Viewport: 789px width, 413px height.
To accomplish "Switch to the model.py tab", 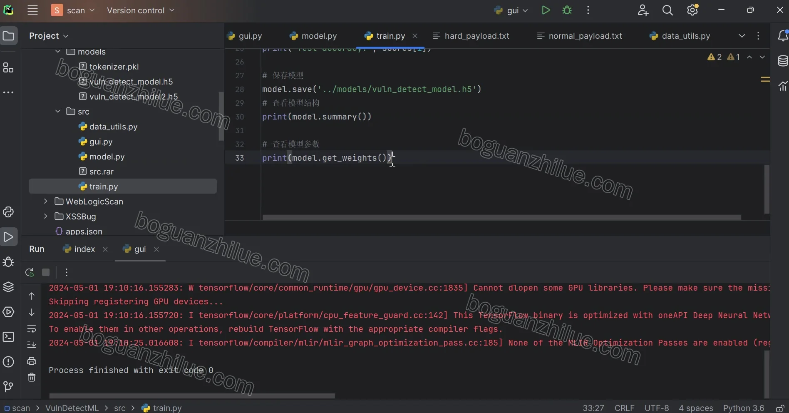I will (313, 36).
